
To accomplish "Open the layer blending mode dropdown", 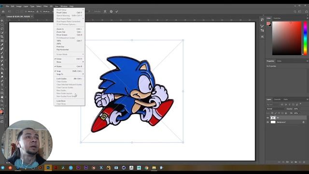I will (x=276, y=109).
